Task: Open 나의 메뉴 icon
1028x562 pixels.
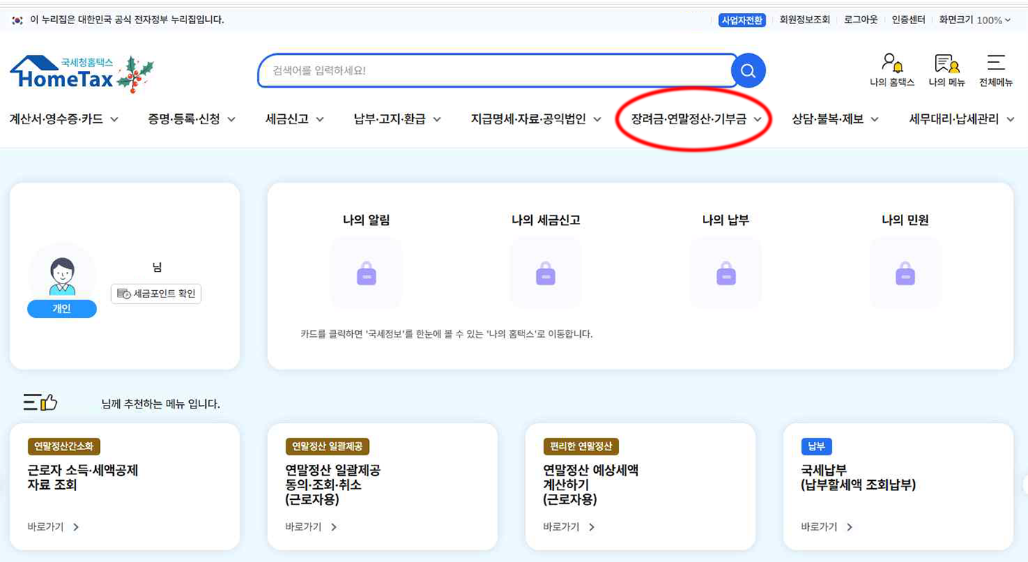Action: pos(947,70)
